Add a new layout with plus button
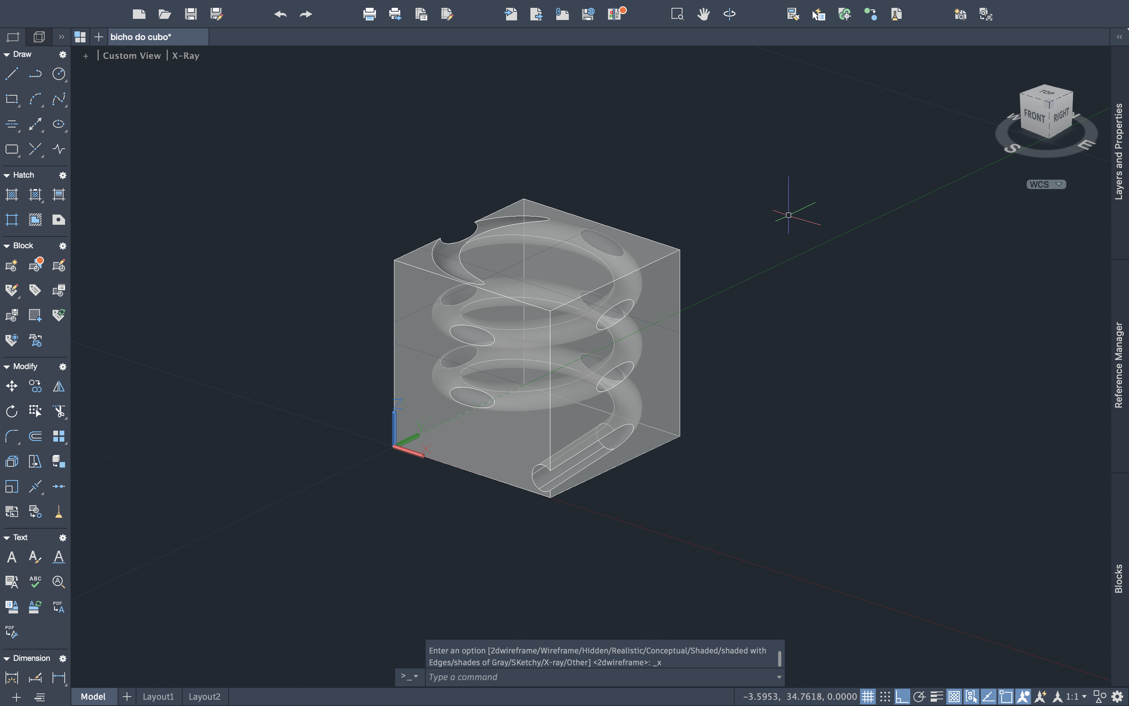The height and width of the screenshot is (706, 1129). pyautogui.click(x=127, y=697)
